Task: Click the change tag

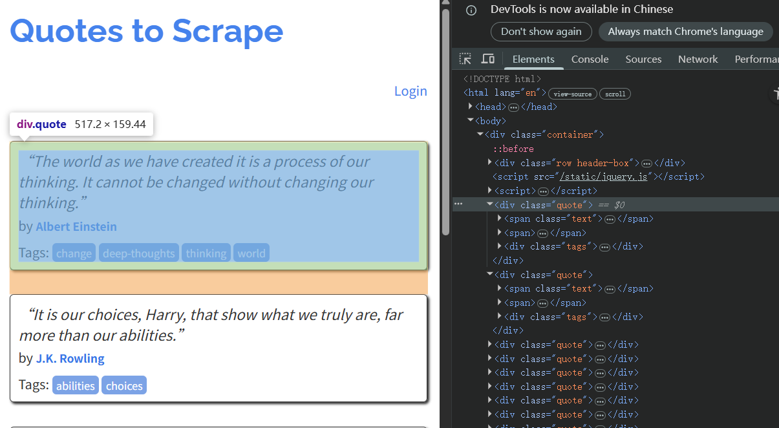Action: click(x=74, y=253)
